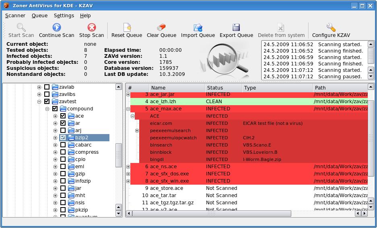Check the zavlab folder checkbox
Screen dimensions: 377x228
click(x=47, y=87)
